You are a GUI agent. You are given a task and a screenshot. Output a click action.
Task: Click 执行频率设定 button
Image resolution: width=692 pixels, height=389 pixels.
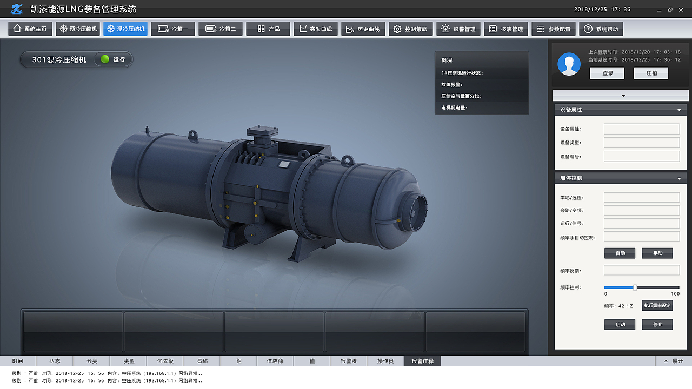click(657, 306)
